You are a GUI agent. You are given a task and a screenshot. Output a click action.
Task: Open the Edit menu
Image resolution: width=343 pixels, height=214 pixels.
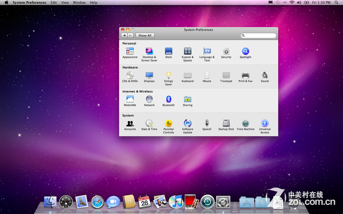pos(54,3)
